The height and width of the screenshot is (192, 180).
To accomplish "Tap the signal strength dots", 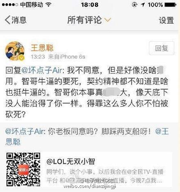I will pyautogui.click(x=10, y=5).
